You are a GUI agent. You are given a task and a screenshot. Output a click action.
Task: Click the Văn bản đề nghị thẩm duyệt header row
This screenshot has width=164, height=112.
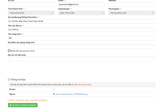[81, 85]
